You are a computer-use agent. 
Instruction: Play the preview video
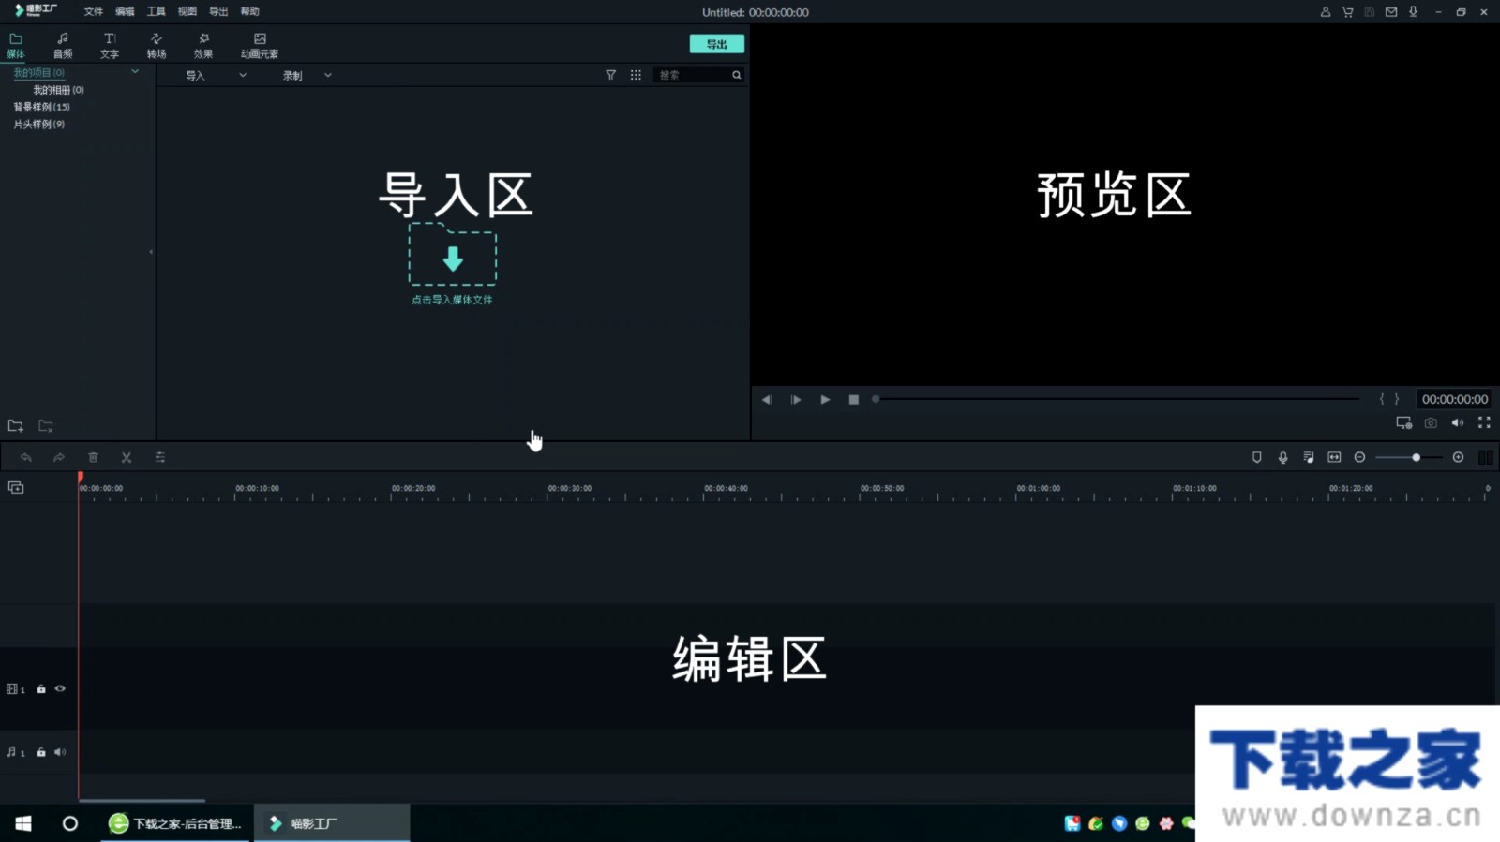(825, 400)
